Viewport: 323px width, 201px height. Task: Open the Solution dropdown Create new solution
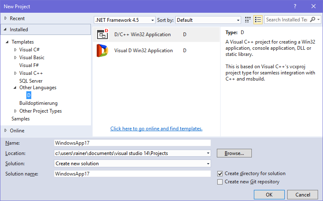point(132,164)
